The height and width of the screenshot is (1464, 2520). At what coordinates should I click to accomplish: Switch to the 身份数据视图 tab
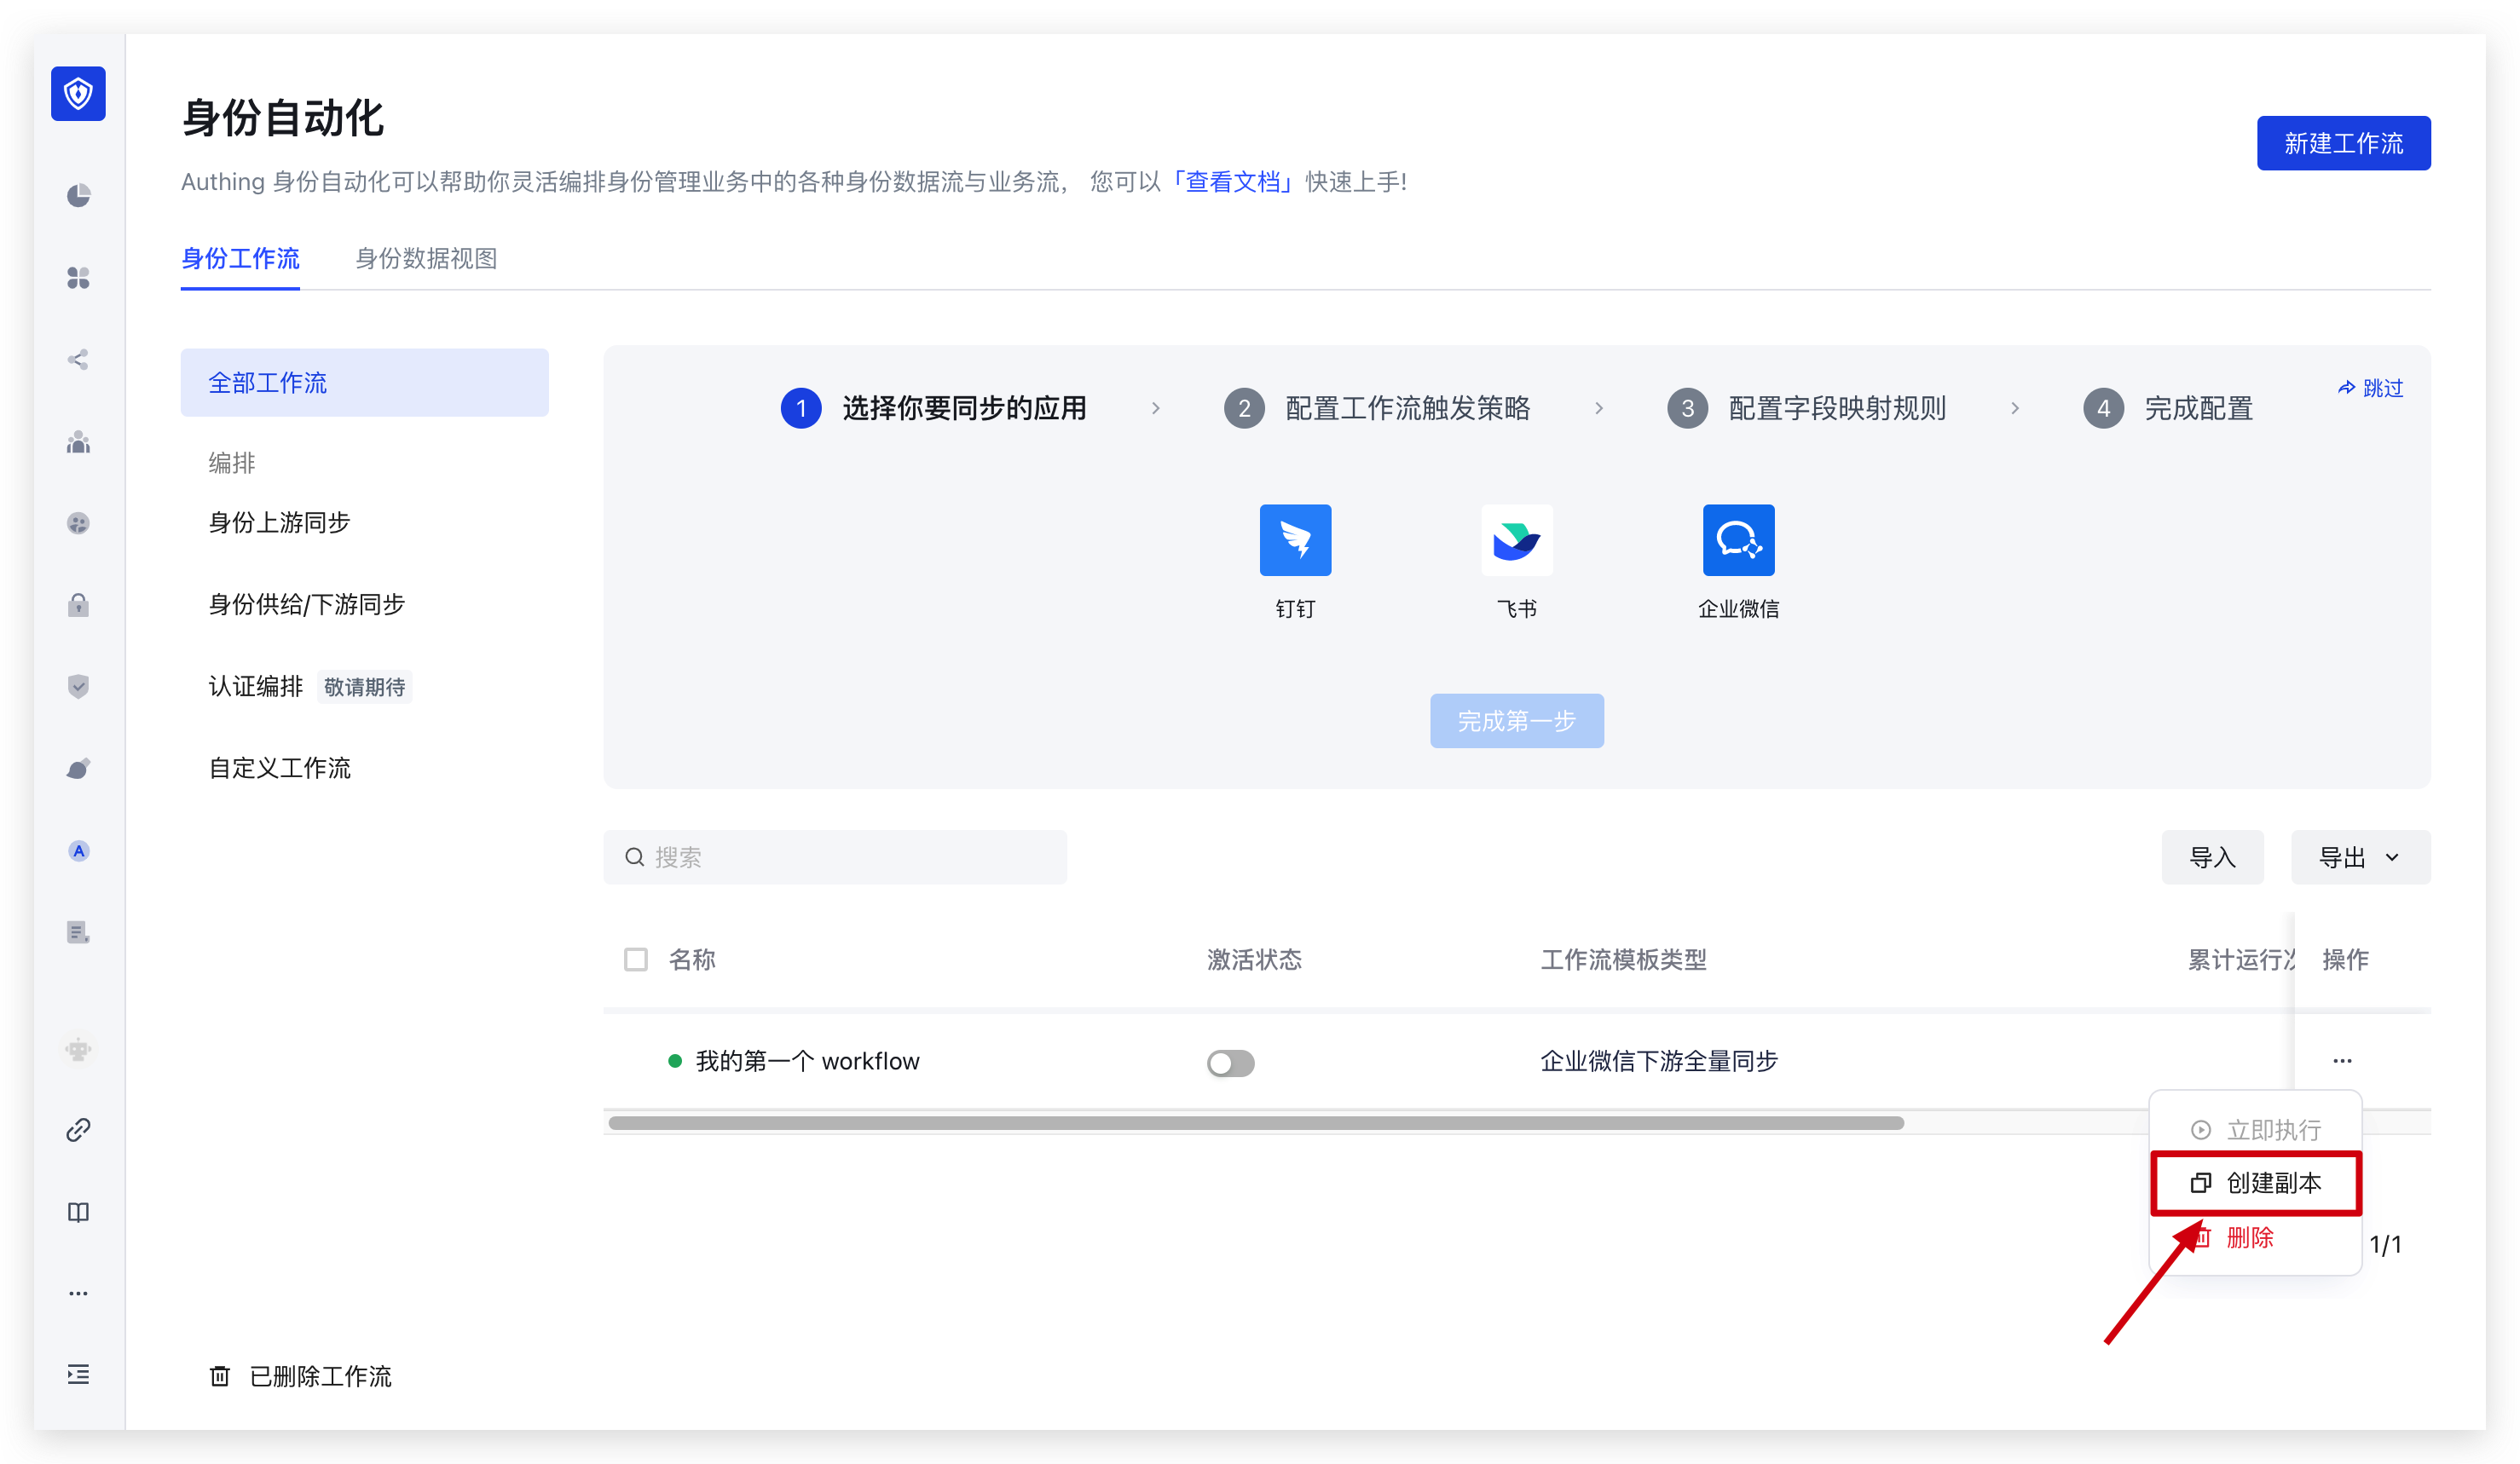click(426, 259)
